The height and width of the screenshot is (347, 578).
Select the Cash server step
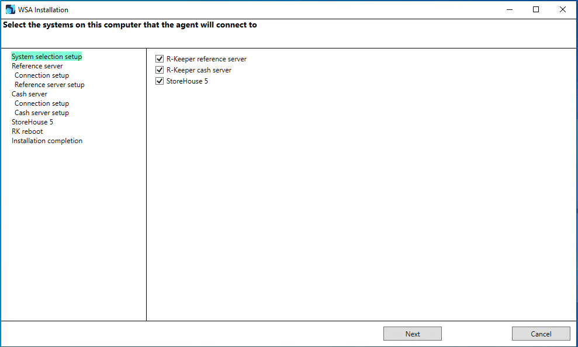click(29, 94)
